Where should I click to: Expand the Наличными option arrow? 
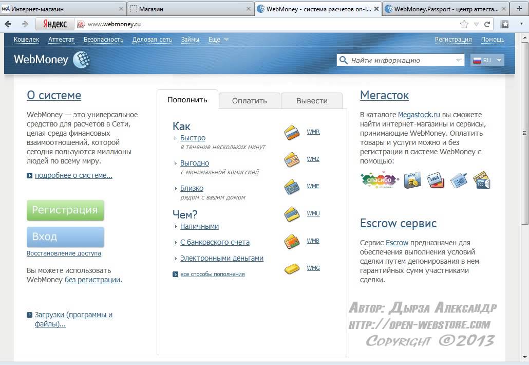[176, 227]
